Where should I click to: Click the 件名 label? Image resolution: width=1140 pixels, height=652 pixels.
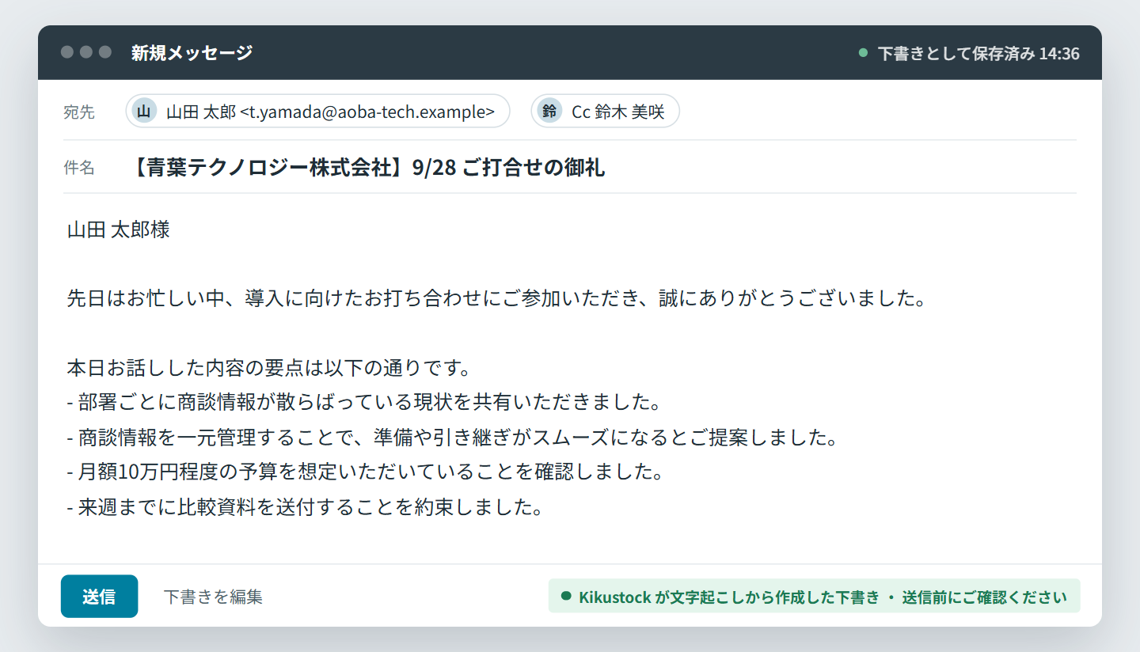click(x=79, y=168)
